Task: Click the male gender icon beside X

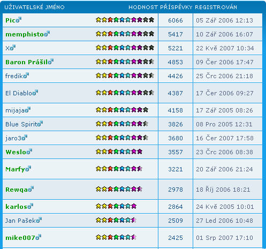Action: (x=13, y=48)
